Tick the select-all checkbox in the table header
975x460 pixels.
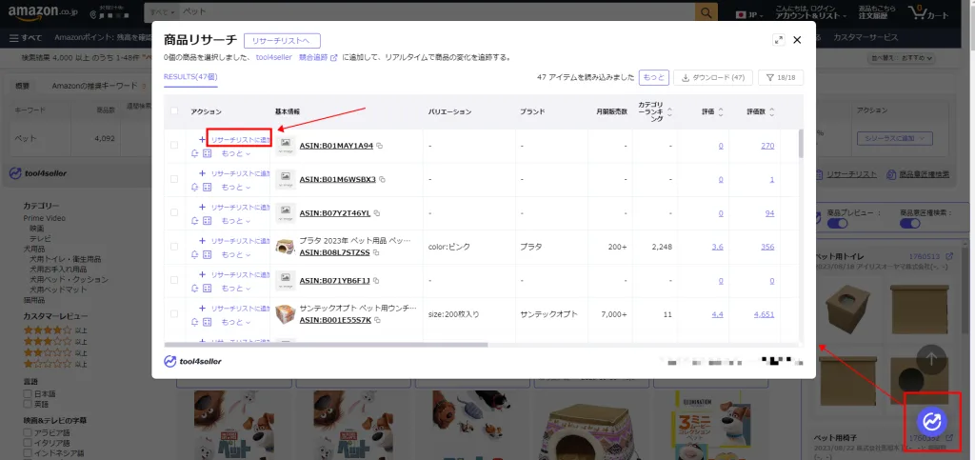(174, 111)
